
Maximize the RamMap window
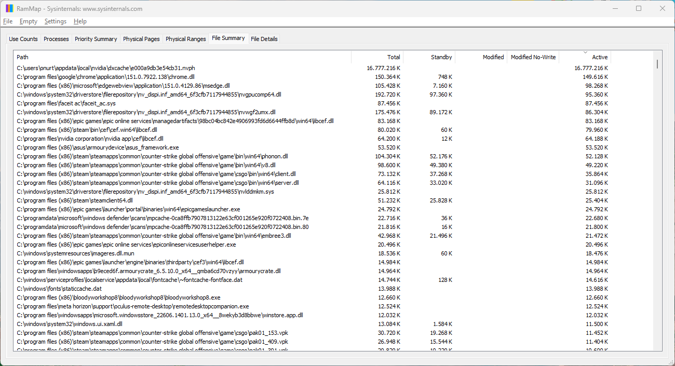[x=639, y=8]
